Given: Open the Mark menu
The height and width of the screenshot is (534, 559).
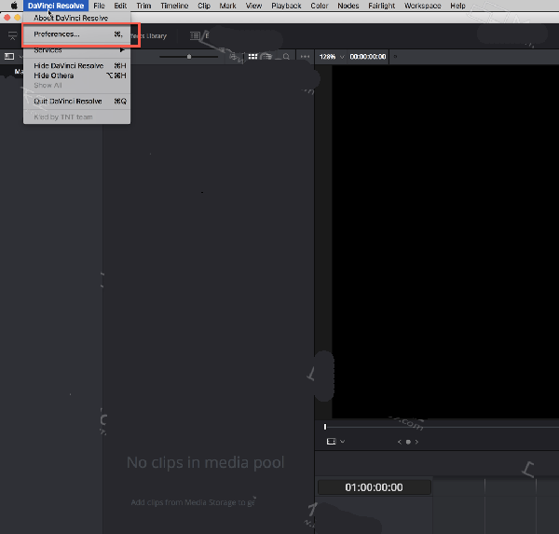Looking at the screenshot, I should (x=228, y=6).
